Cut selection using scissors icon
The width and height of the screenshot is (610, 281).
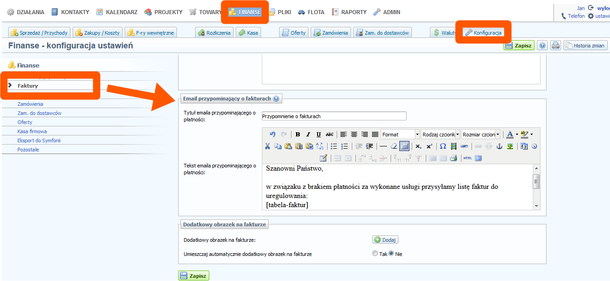pyautogui.click(x=267, y=146)
